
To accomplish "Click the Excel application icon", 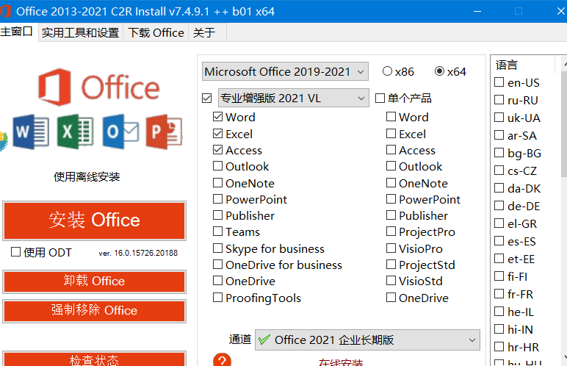I will pos(76,132).
